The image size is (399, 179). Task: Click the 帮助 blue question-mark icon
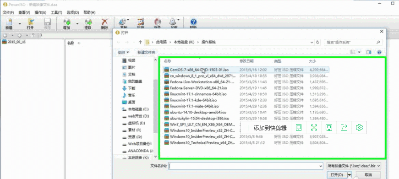pos(193,22)
